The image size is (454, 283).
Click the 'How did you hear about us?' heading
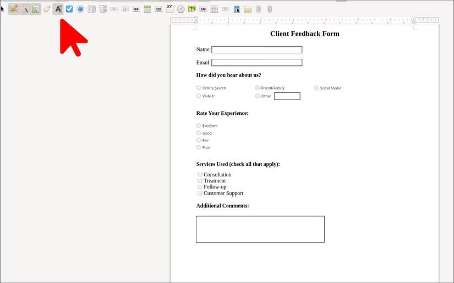[x=228, y=75]
